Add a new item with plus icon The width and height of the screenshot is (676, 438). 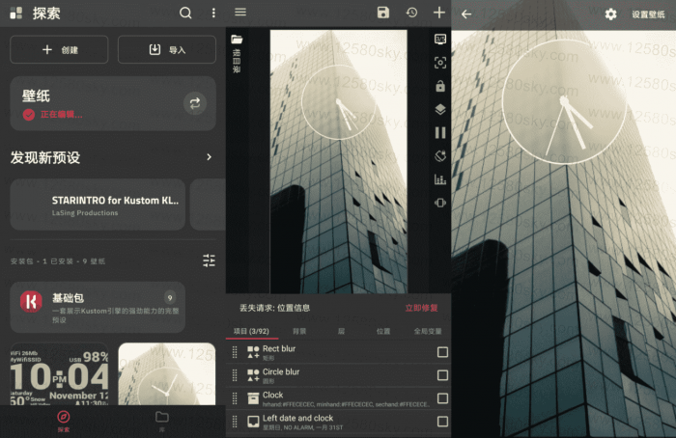439,13
